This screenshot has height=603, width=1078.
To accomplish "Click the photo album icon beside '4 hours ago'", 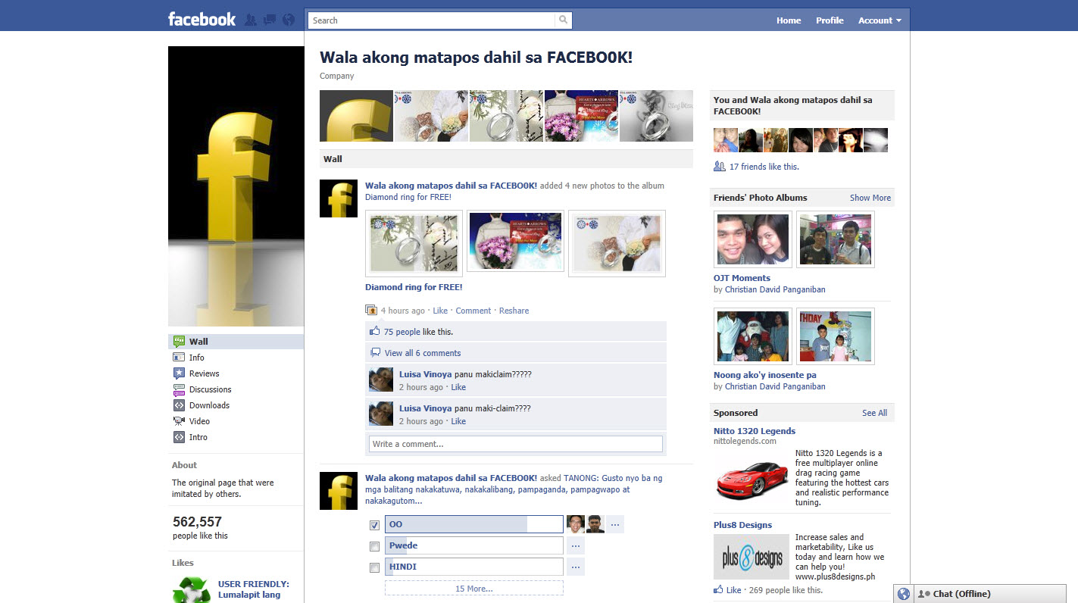I will point(371,311).
